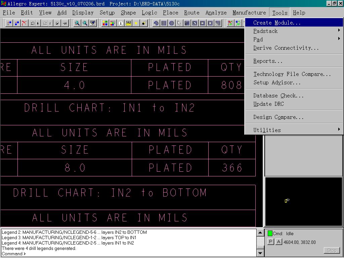Open the color palette grid icon
The height and width of the screenshot is (258, 344).
tap(105, 23)
